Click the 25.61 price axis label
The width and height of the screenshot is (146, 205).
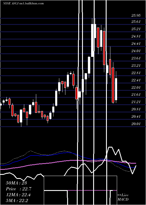136,22
